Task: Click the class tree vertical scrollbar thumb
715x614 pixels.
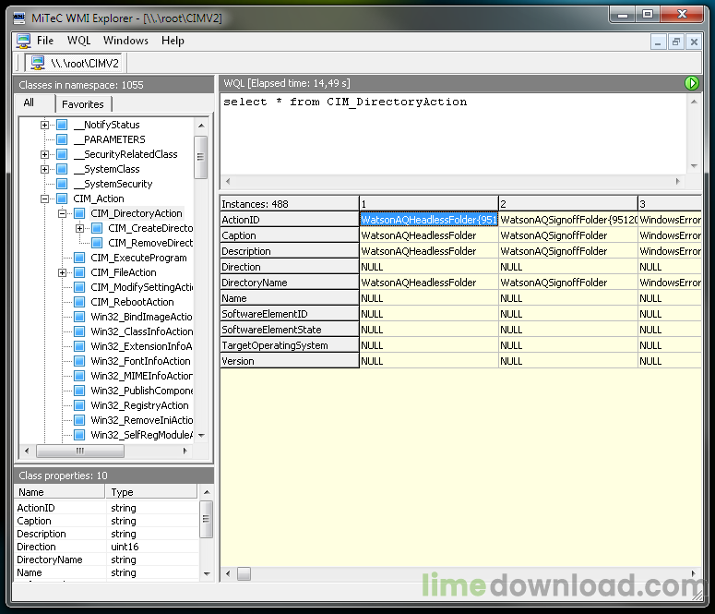Action: point(200,157)
